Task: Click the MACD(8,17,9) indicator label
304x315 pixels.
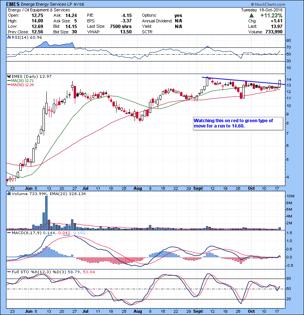Action: coord(27,233)
